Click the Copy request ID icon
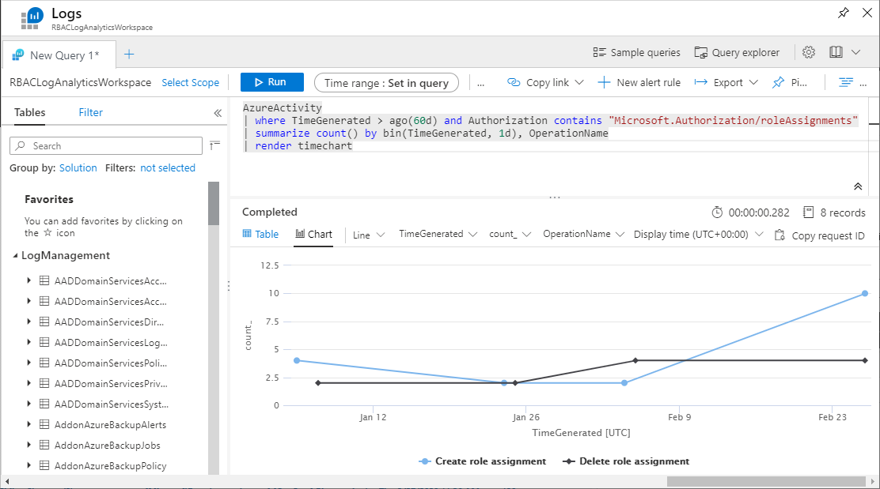880x489 pixels. click(779, 235)
